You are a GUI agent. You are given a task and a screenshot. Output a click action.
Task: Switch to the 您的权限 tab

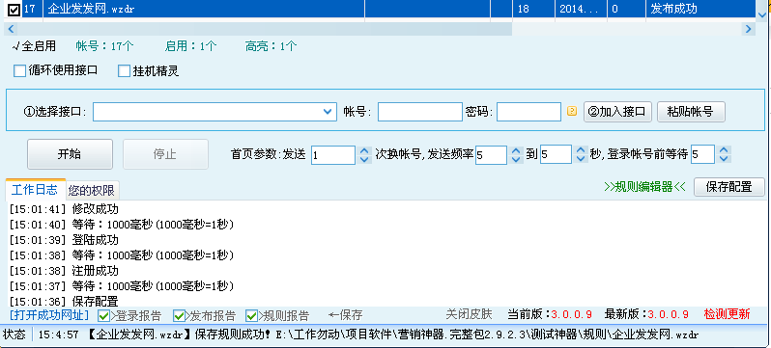(92, 191)
